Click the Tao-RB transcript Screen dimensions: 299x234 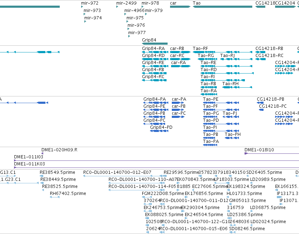(209, 87)
